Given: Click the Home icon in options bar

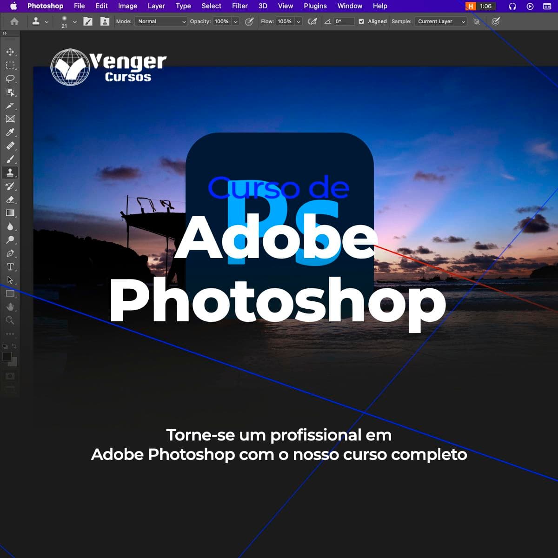Looking at the screenshot, I should tap(14, 21).
